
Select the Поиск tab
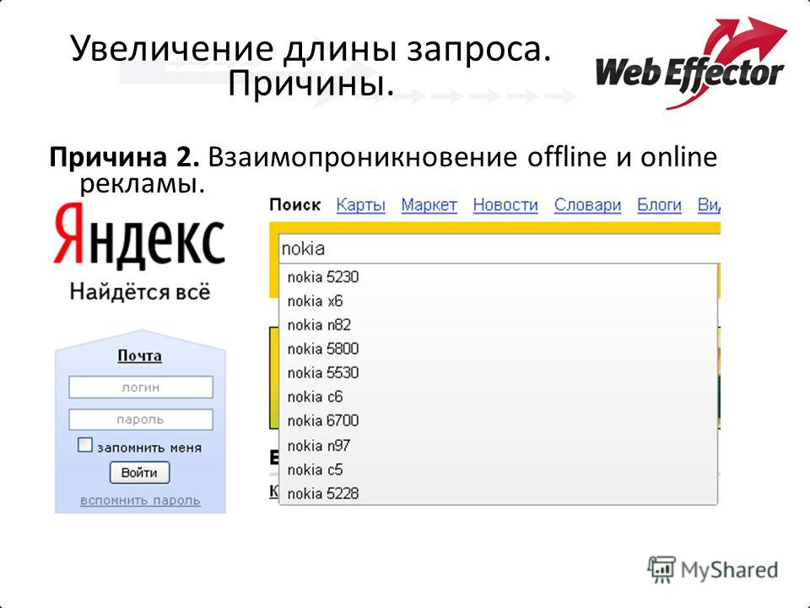point(295,205)
